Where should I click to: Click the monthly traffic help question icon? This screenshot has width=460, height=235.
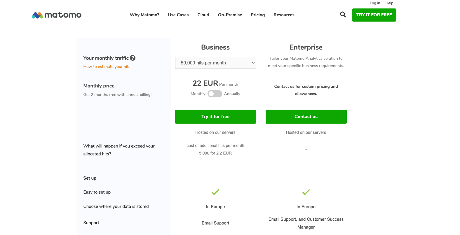pyautogui.click(x=133, y=58)
